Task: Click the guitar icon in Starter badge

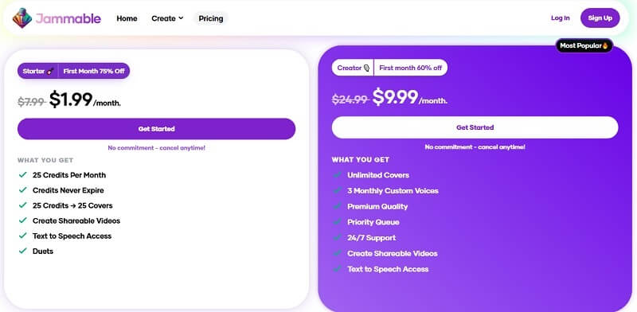Action: tap(50, 71)
